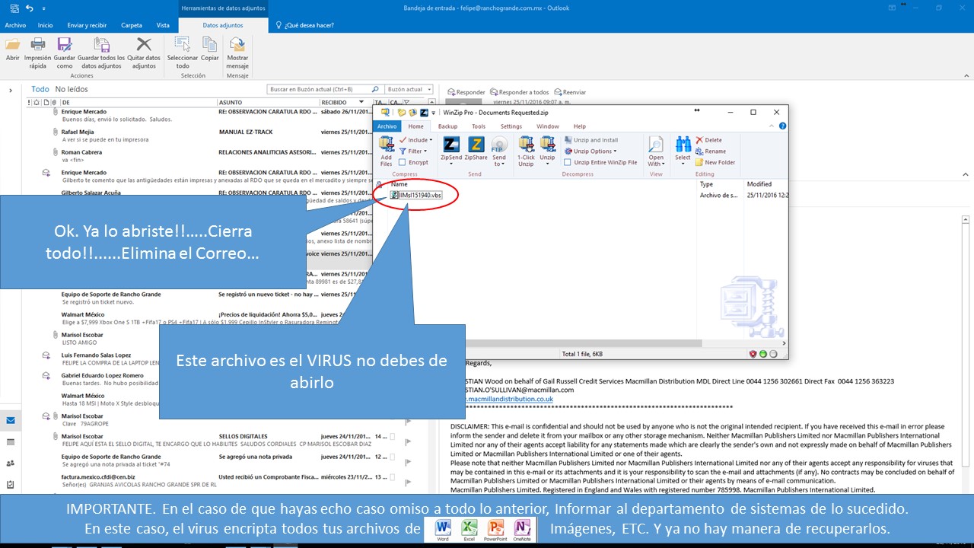Flag the SELLOS DIGITALES email
The image size is (974, 548).
pos(409,441)
